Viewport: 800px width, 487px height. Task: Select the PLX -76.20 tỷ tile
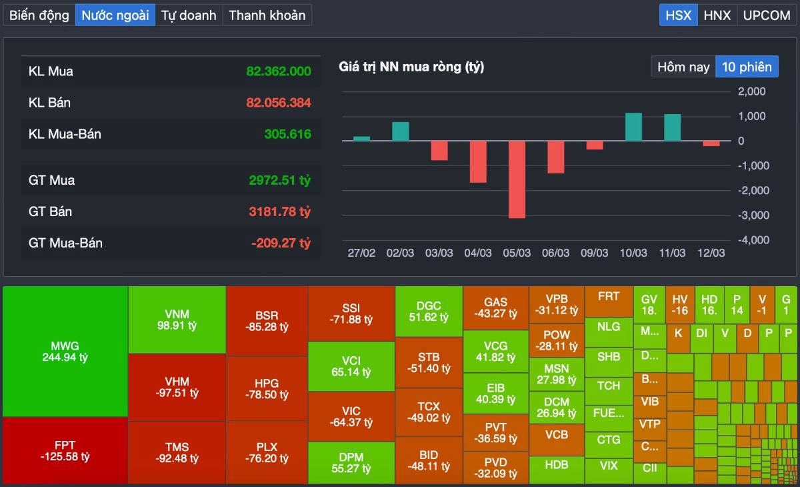[x=267, y=453]
